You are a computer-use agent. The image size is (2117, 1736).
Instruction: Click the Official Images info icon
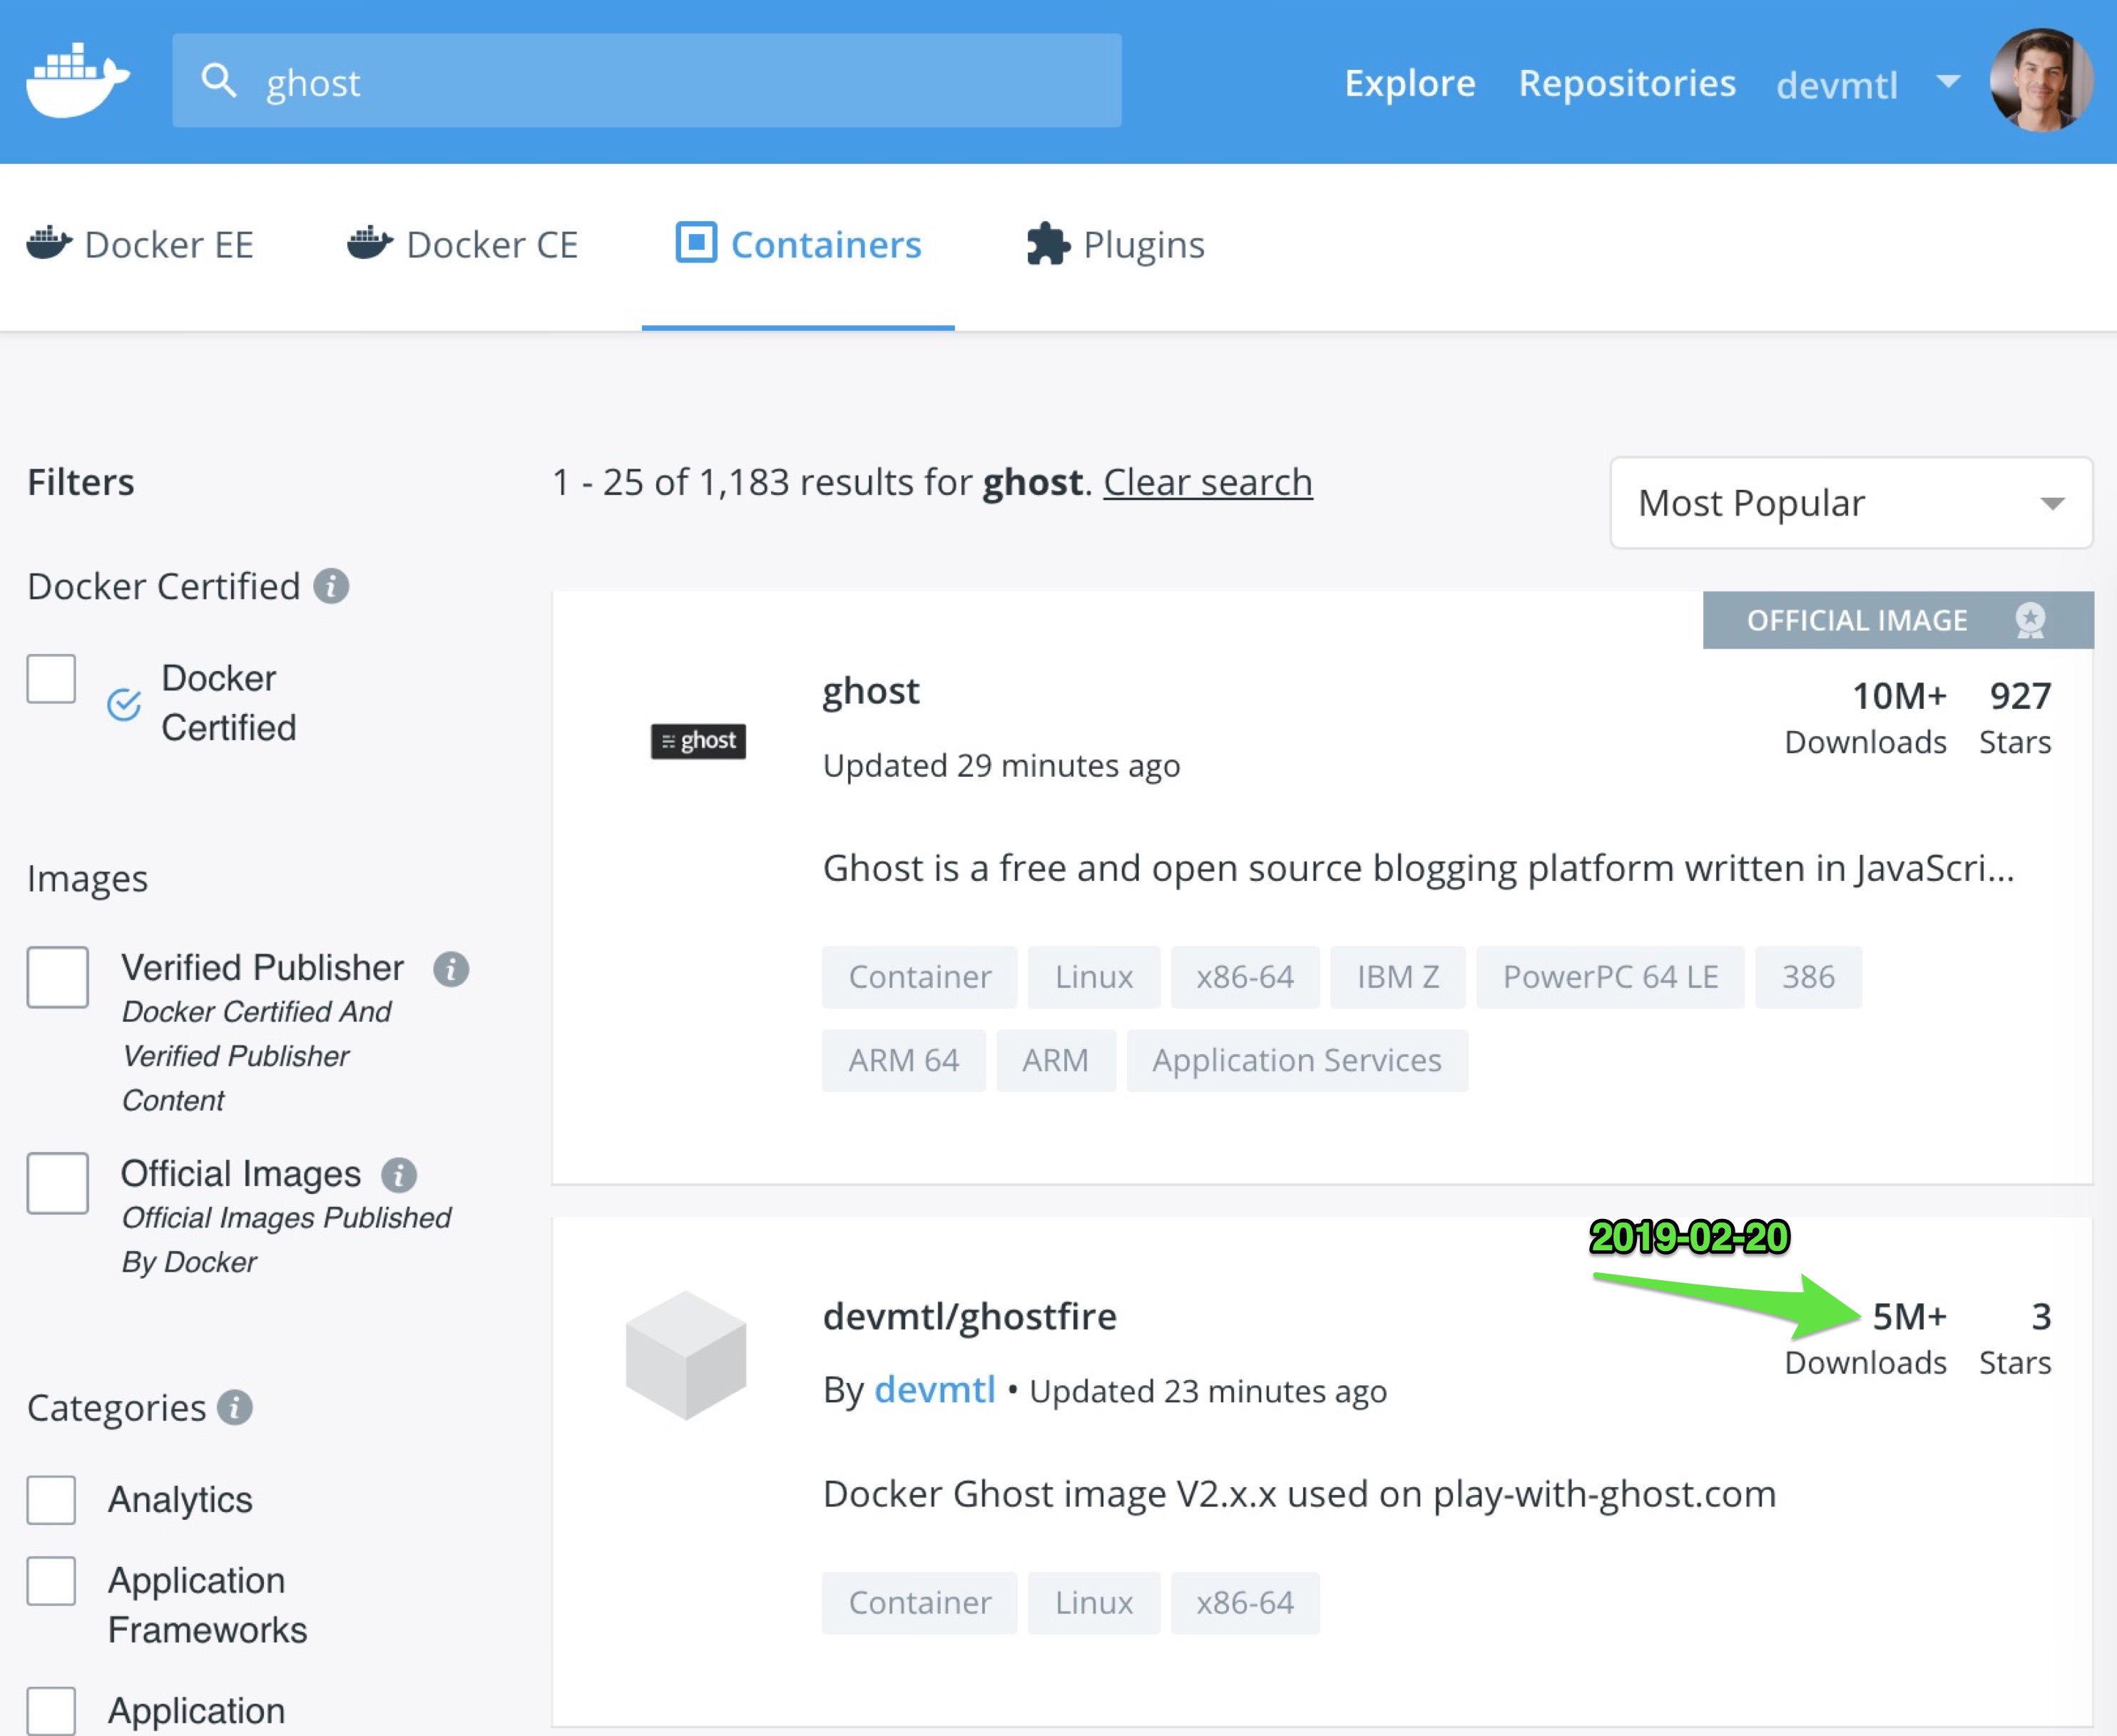[399, 1175]
